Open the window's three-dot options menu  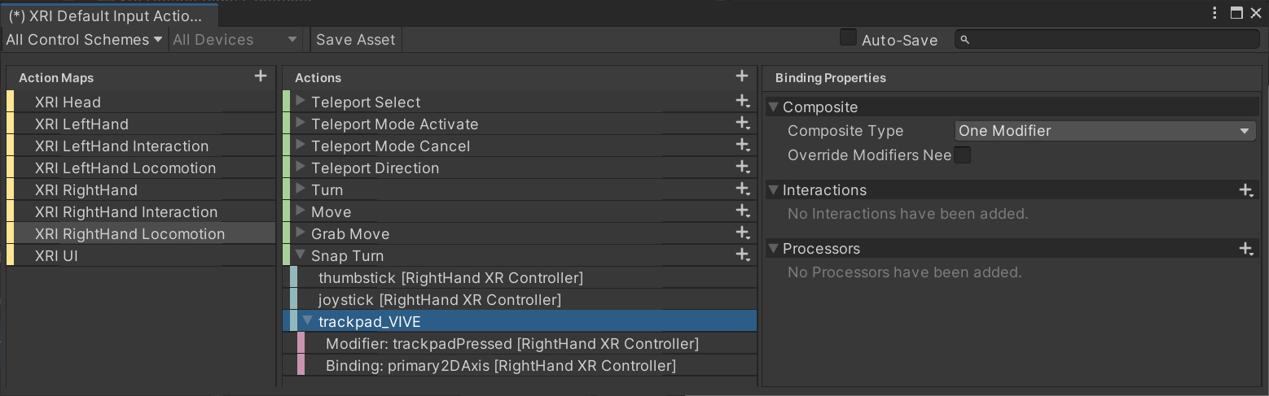coord(1214,13)
